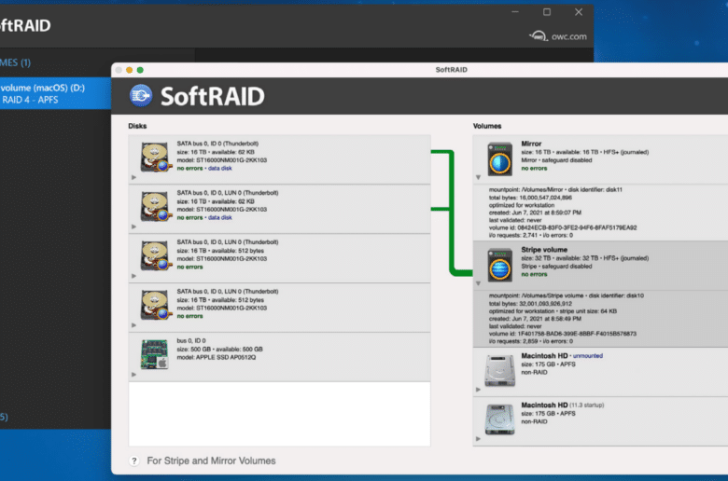Click the "unmounted" link next to Macintosh HD
This screenshot has width=728, height=481.
tap(588, 356)
